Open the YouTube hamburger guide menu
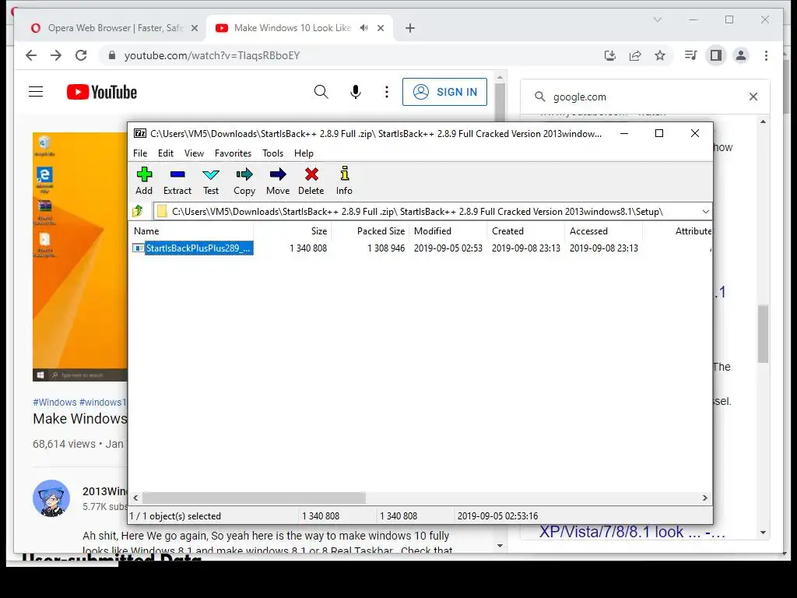This screenshot has width=797, height=598. 36,92
